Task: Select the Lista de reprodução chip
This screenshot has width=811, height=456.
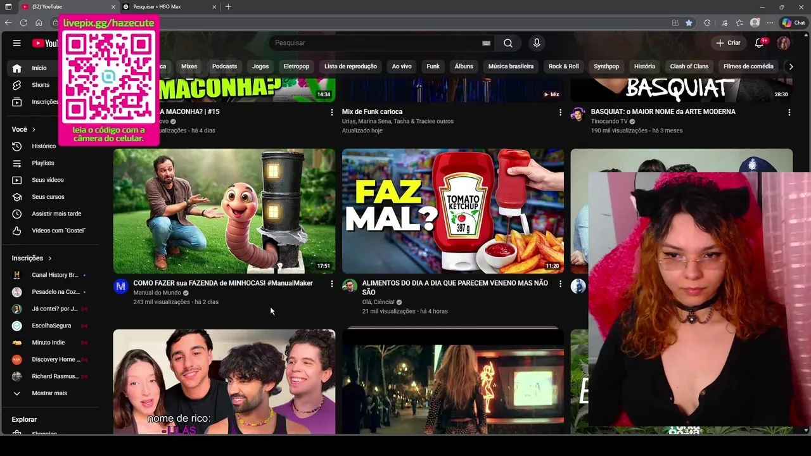Action: (350, 66)
